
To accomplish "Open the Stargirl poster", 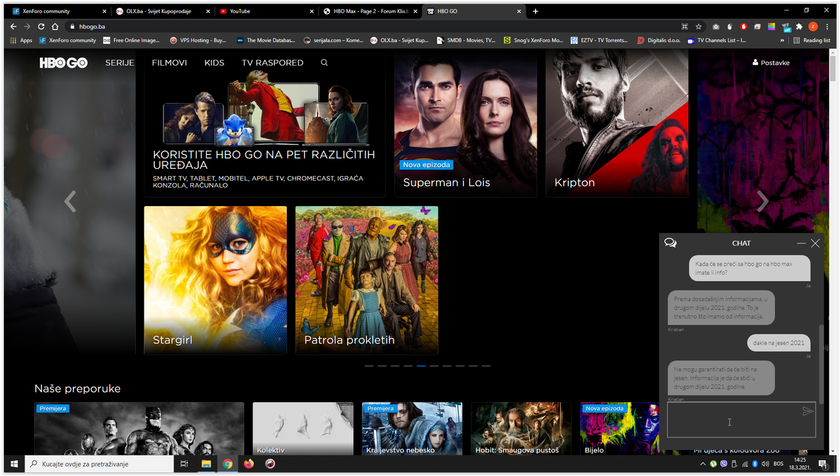I will (215, 280).
